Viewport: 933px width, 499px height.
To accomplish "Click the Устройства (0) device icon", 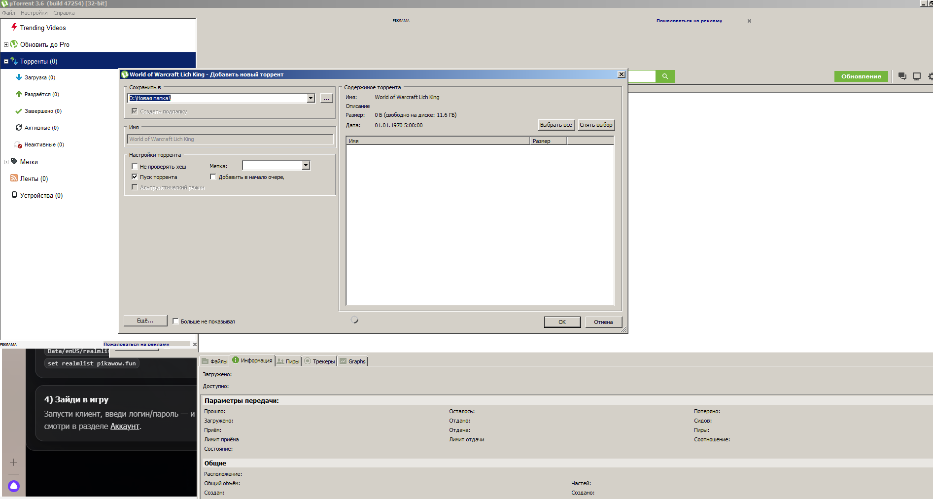I will [x=14, y=195].
